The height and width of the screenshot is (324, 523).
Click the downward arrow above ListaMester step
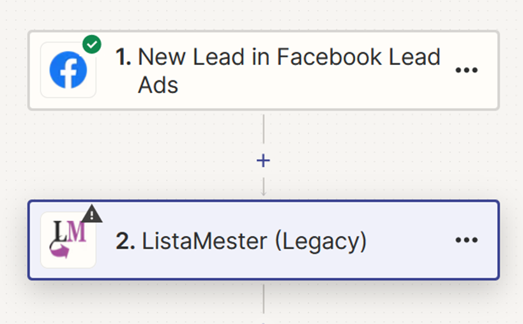[264, 187]
